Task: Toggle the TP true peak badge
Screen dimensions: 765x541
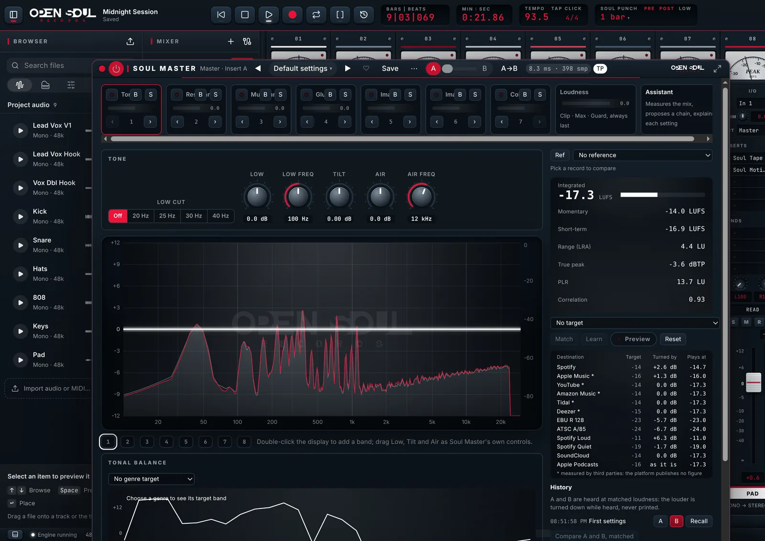Action: point(600,68)
